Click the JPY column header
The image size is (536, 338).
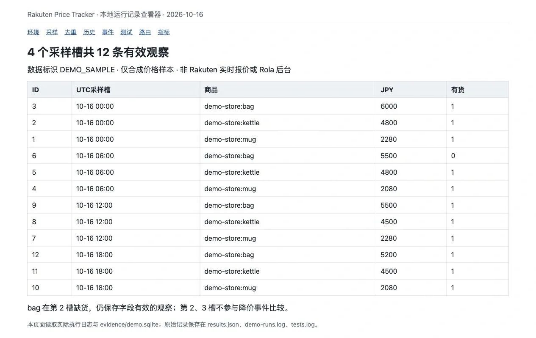(411, 90)
